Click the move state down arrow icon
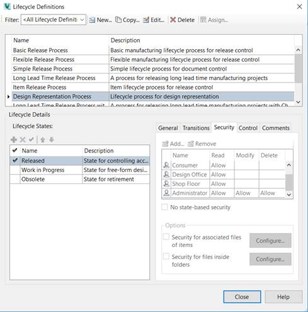 [x=52, y=140]
